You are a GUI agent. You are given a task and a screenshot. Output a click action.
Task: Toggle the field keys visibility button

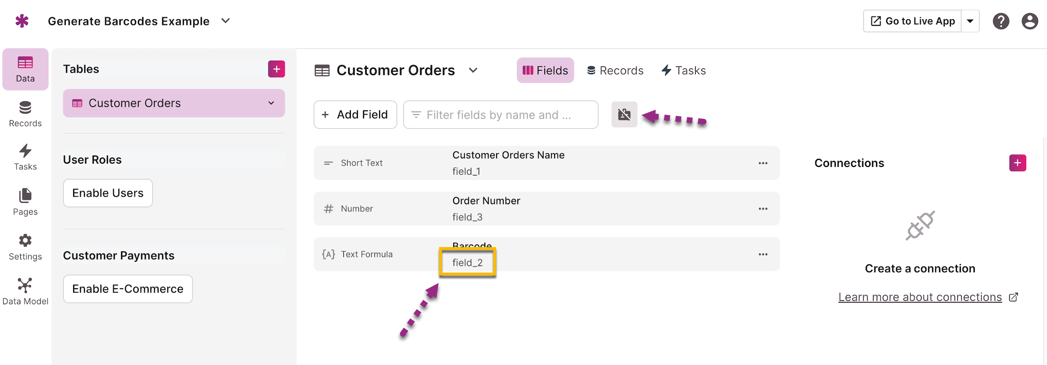[624, 115]
